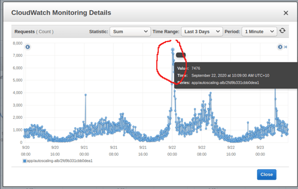298x189 pixels.
Task: Close dialog with the X icon
Action: click(x=286, y=13)
